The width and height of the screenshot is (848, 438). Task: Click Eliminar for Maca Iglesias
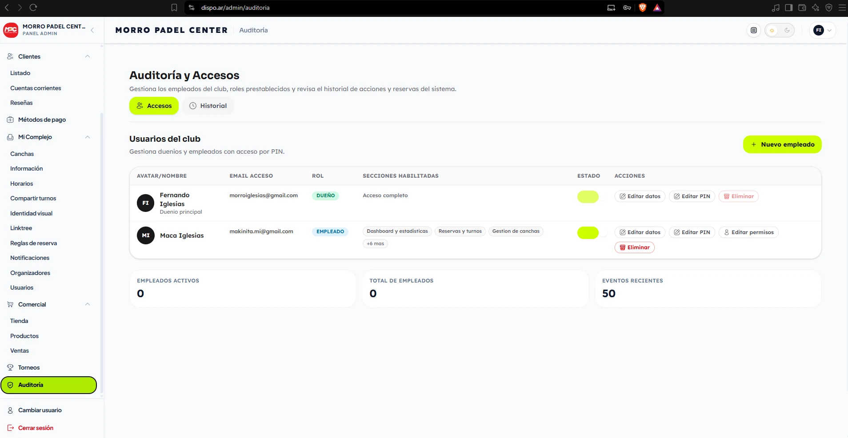635,247
